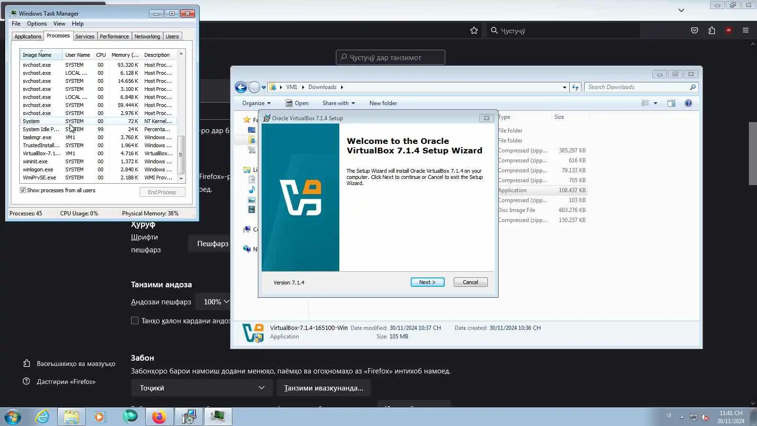Select the VirtualBox installer taskbar button
The width and height of the screenshot is (757, 426).
tap(189, 417)
